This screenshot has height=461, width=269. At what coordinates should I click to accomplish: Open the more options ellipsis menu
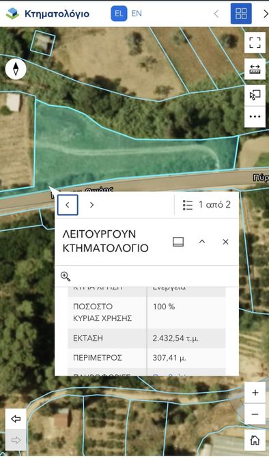pyautogui.click(x=255, y=117)
